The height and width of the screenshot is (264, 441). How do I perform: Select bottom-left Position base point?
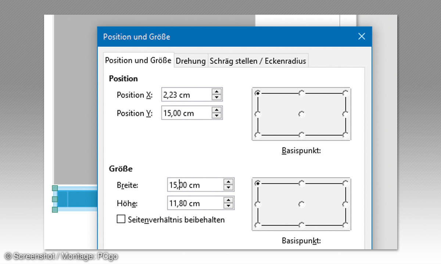pos(258,135)
